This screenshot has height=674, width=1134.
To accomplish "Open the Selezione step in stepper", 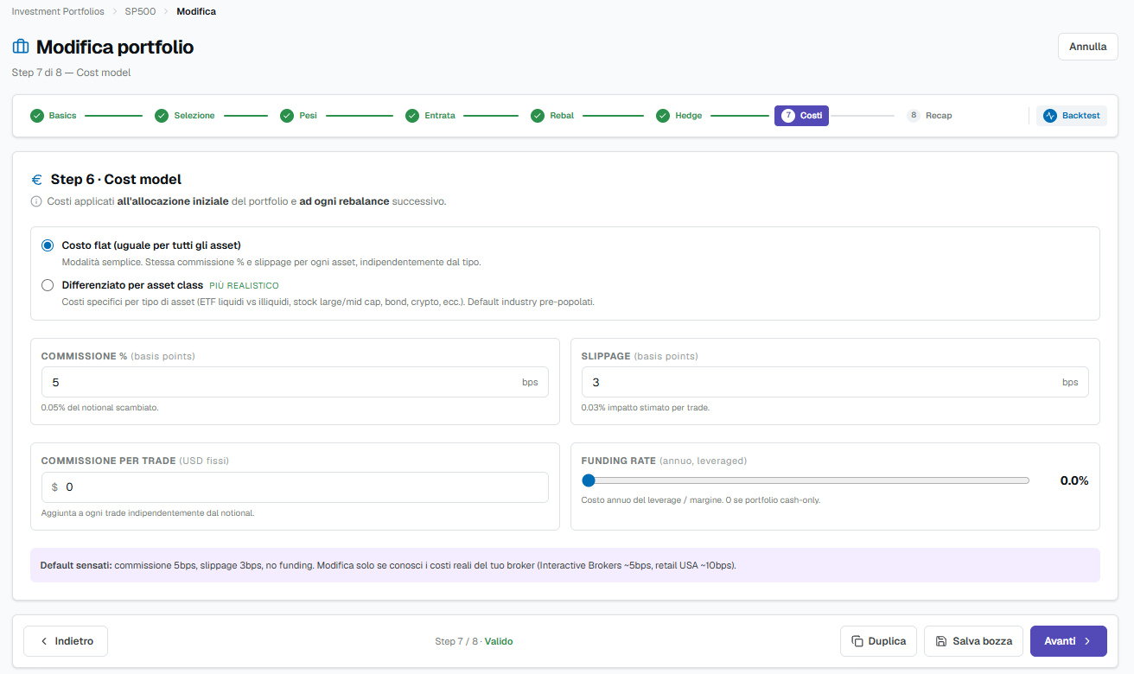I will pyautogui.click(x=185, y=115).
